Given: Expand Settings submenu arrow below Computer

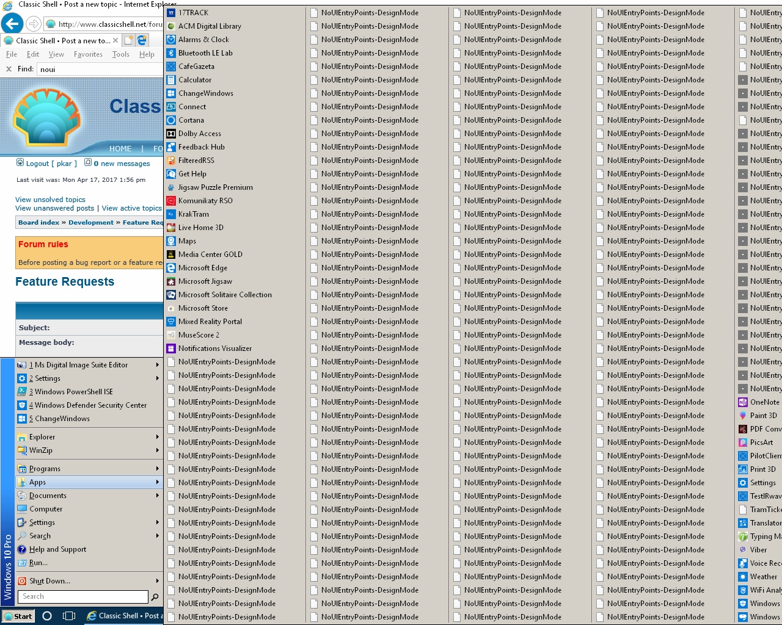Looking at the screenshot, I should (x=157, y=522).
